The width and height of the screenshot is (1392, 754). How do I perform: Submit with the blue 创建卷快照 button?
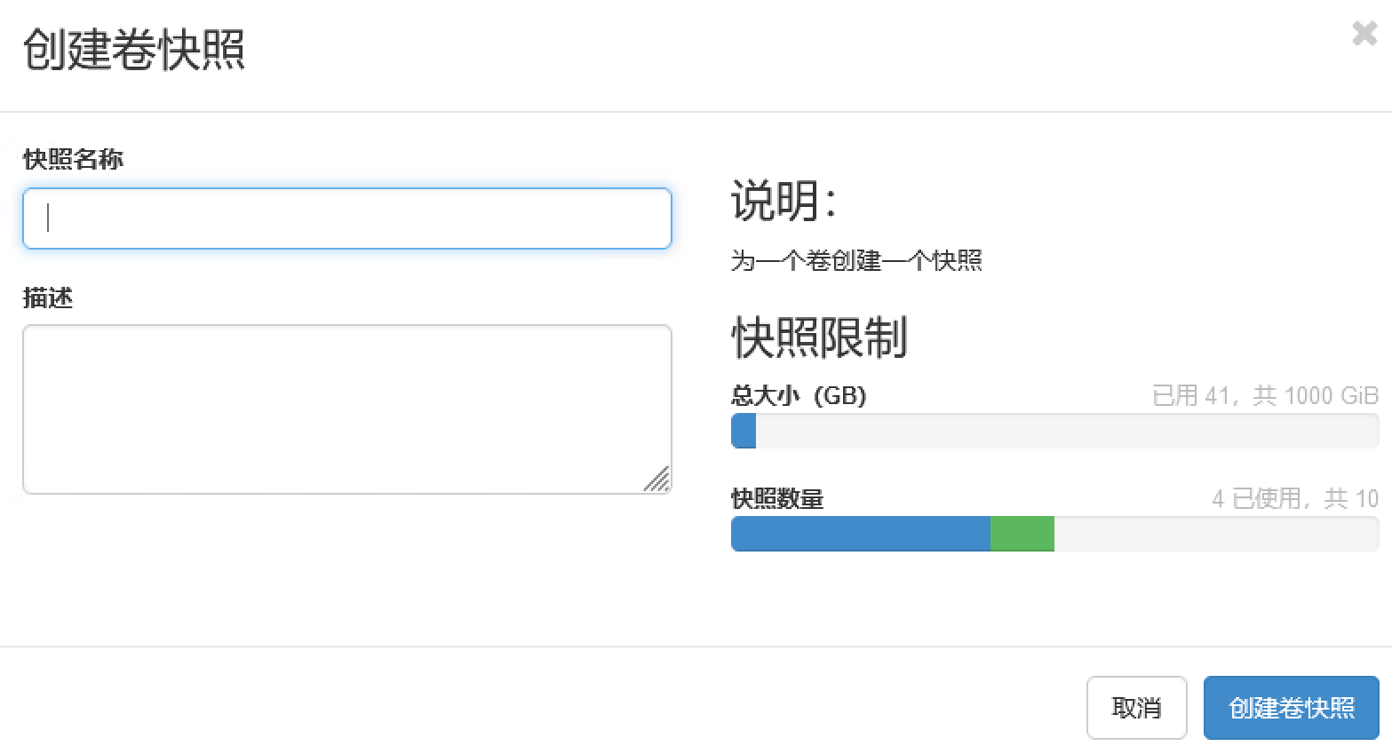pos(1291,708)
